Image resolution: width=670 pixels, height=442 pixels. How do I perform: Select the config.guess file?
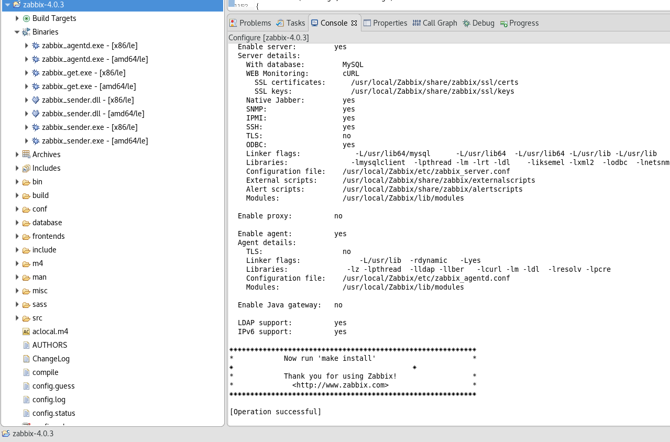(x=53, y=386)
